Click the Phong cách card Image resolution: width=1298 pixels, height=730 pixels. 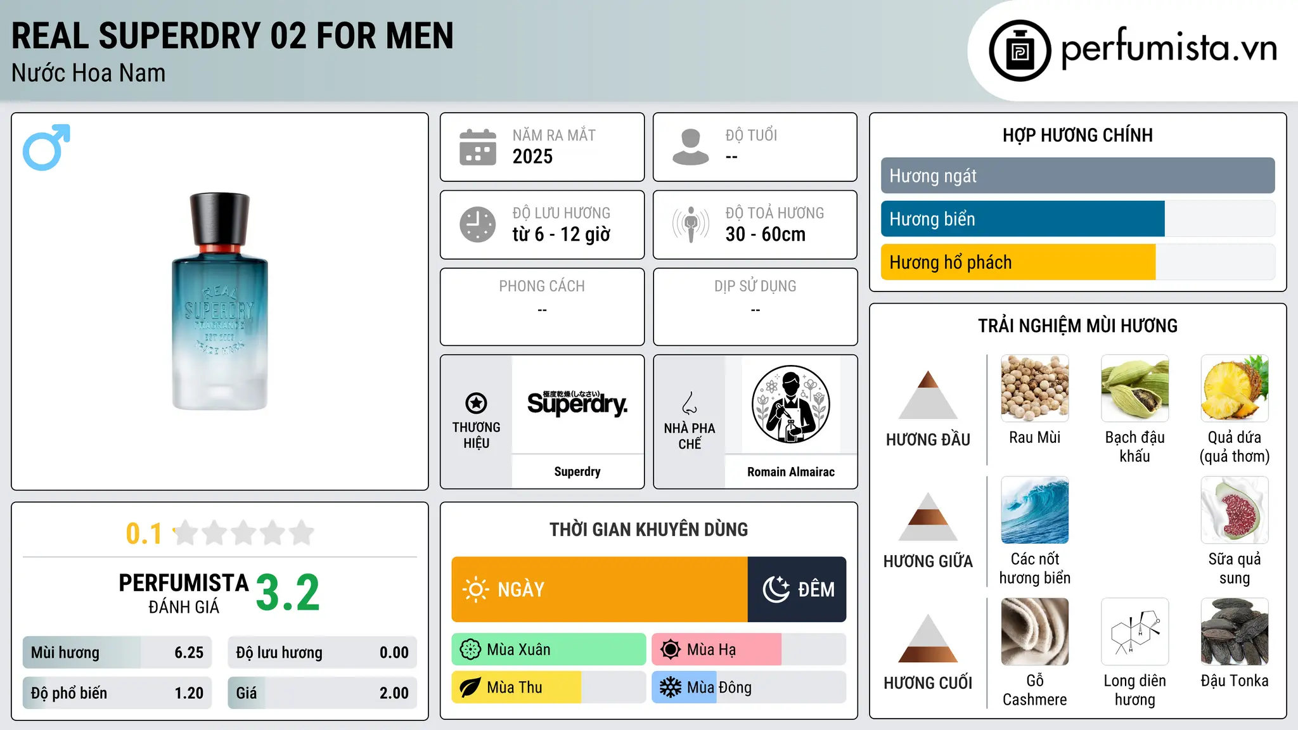click(542, 307)
